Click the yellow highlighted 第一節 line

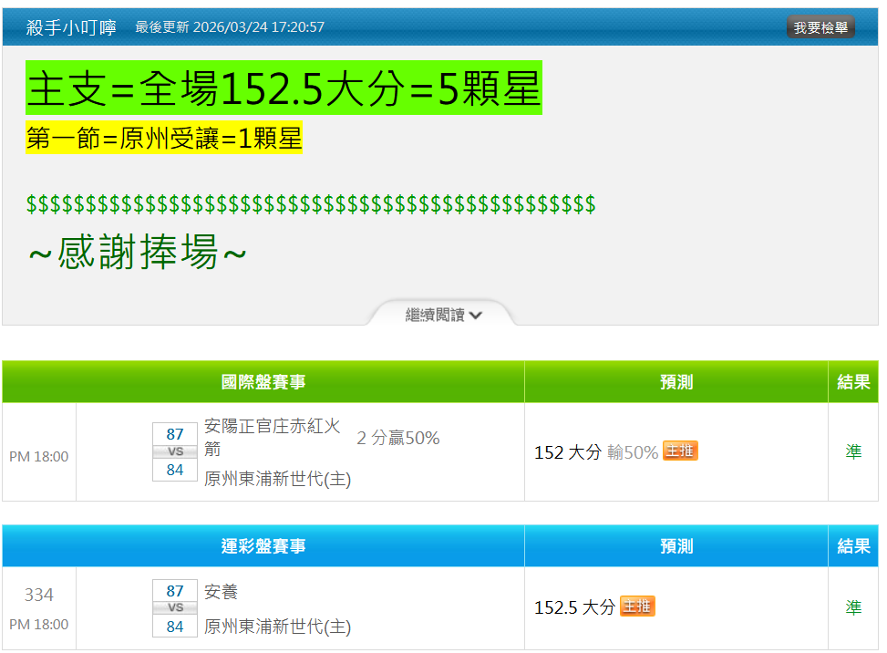coord(163,139)
